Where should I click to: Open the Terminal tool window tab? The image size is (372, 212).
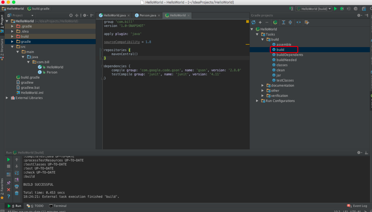(58, 206)
